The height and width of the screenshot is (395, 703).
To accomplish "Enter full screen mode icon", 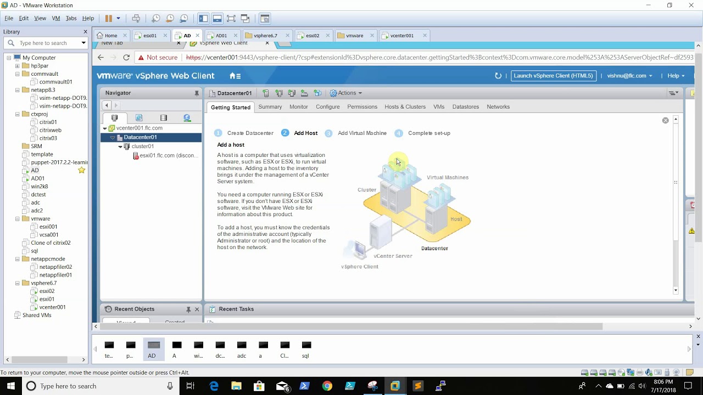I will [231, 18].
